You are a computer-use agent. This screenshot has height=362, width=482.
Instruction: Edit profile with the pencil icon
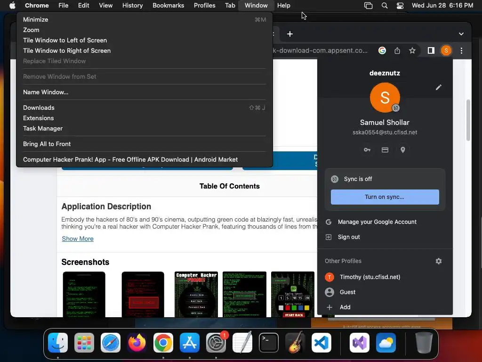[438, 87]
